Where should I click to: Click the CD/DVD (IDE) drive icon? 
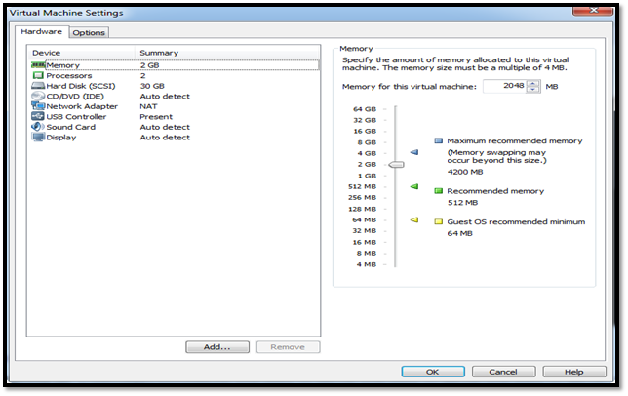coord(38,97)
